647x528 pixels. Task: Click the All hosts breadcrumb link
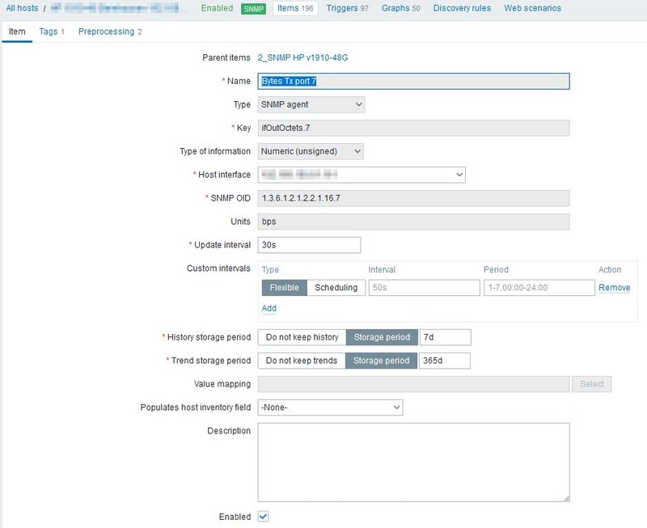click(22, 8)
